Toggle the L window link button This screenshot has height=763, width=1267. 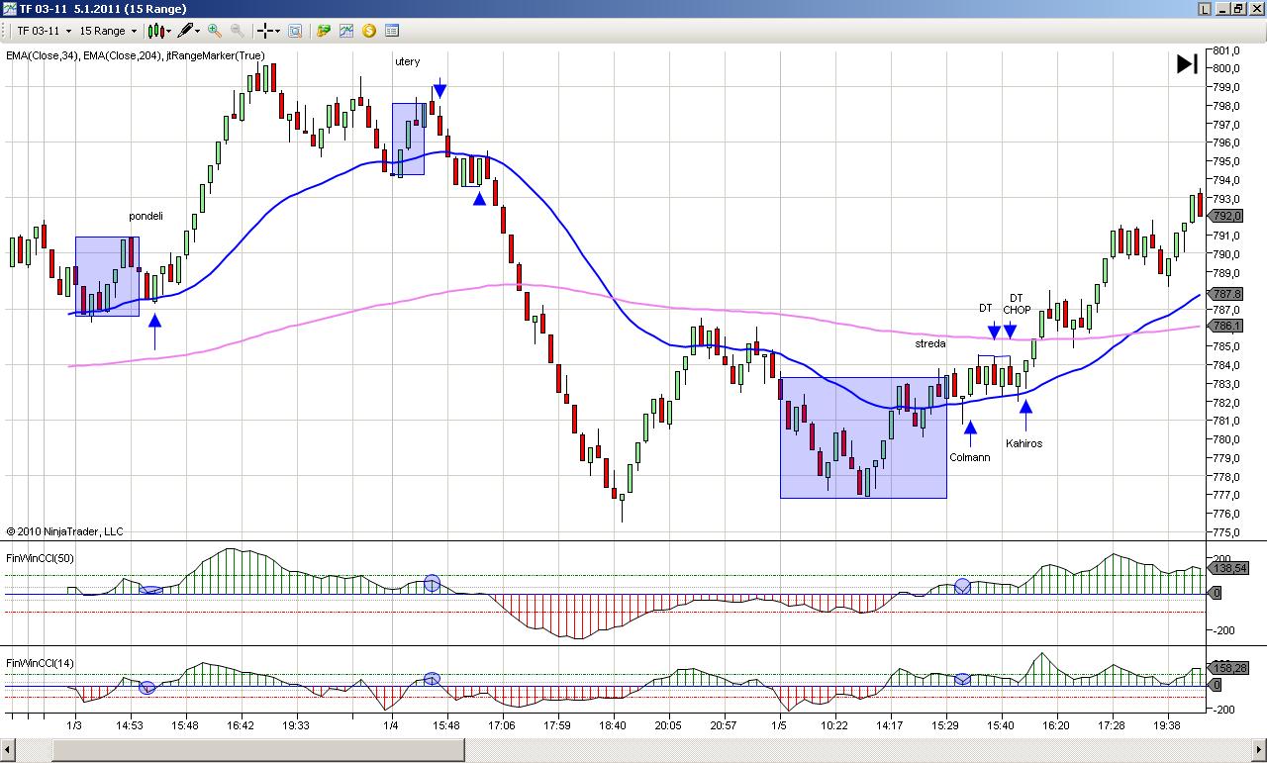1205,9
